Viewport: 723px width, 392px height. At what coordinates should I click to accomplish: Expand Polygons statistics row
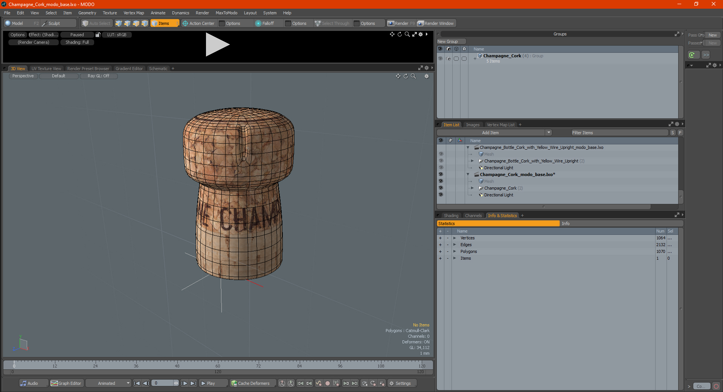click(455, 251)
